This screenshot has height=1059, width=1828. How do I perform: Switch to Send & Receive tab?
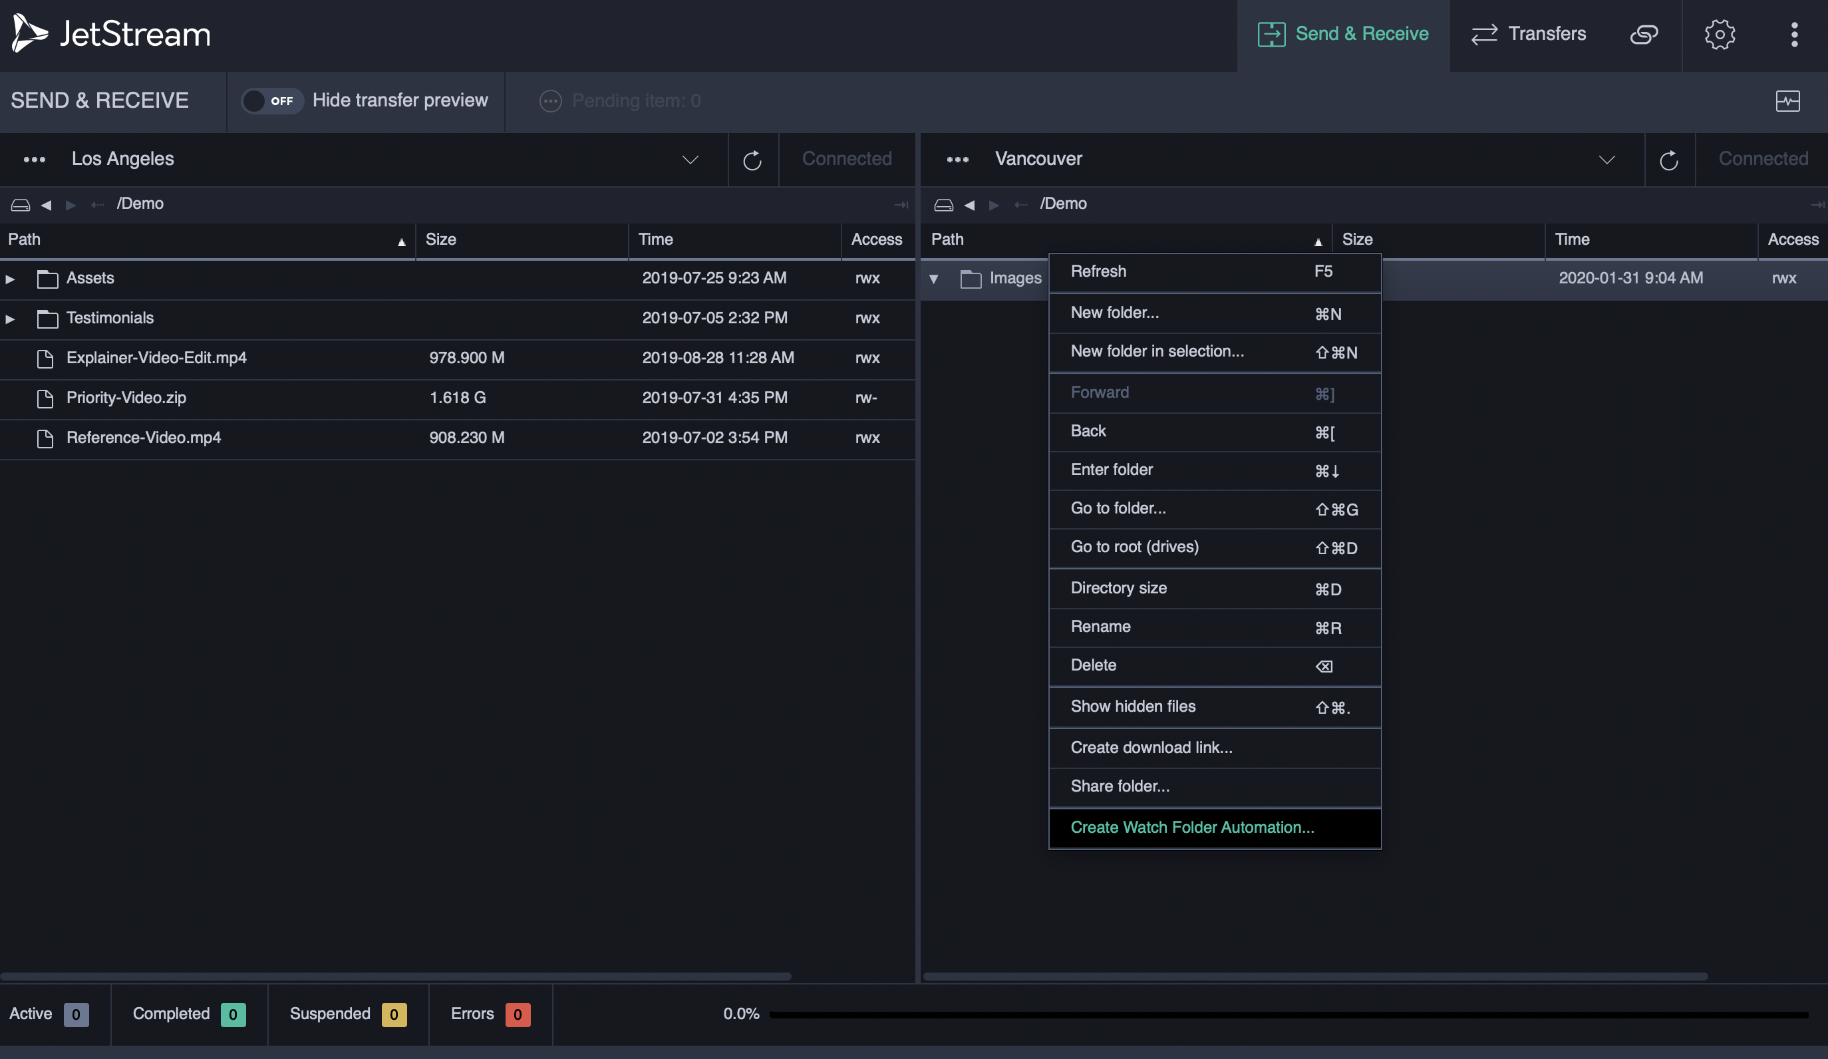[x=1342, y=34]
